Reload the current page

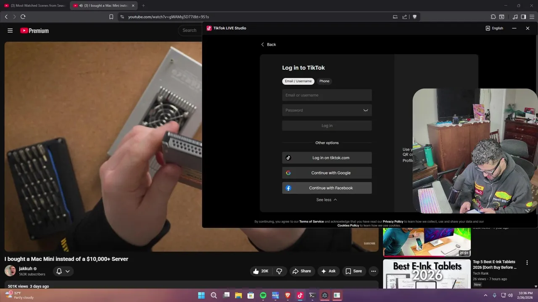pos(23,17)
